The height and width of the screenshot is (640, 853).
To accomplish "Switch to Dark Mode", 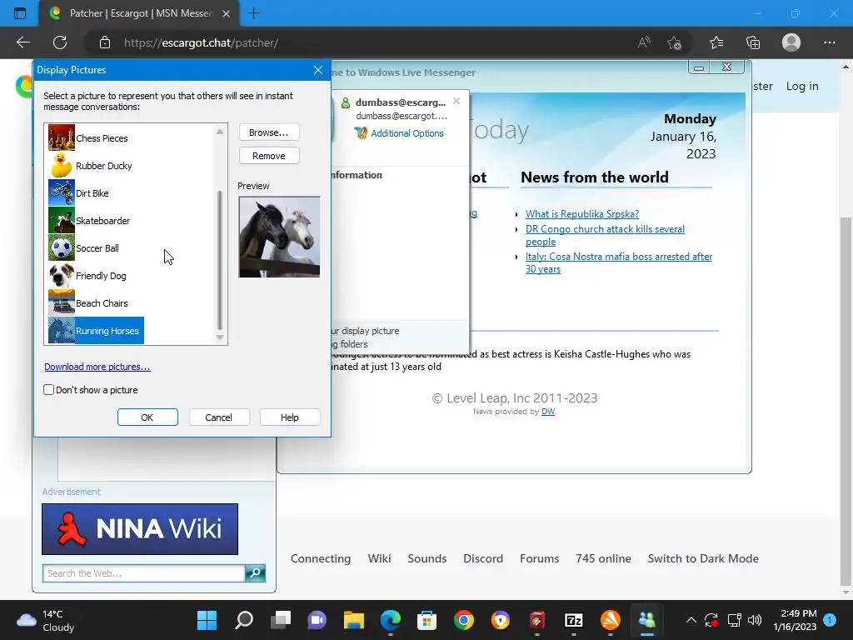I will click(703, 558).
